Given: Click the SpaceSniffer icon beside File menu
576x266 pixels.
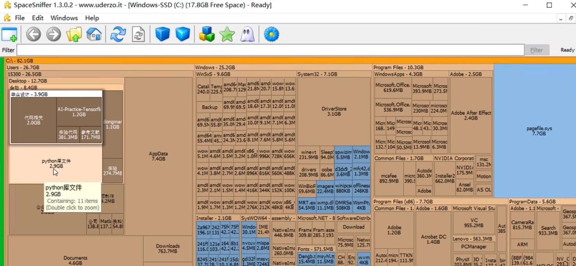Looking at the screenshot, I should tap(7, 18).
